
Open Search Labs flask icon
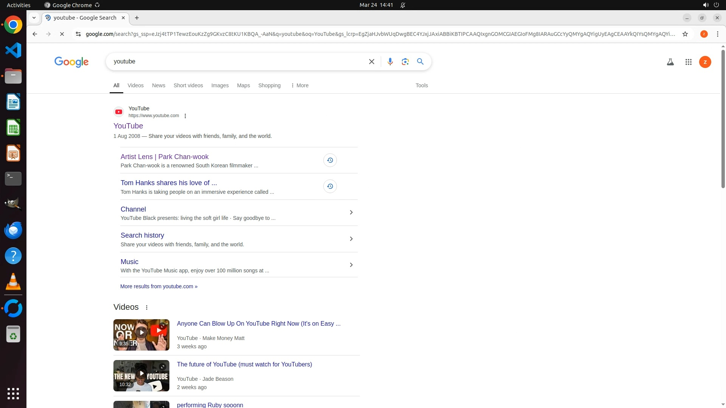(x=670, y=62)
